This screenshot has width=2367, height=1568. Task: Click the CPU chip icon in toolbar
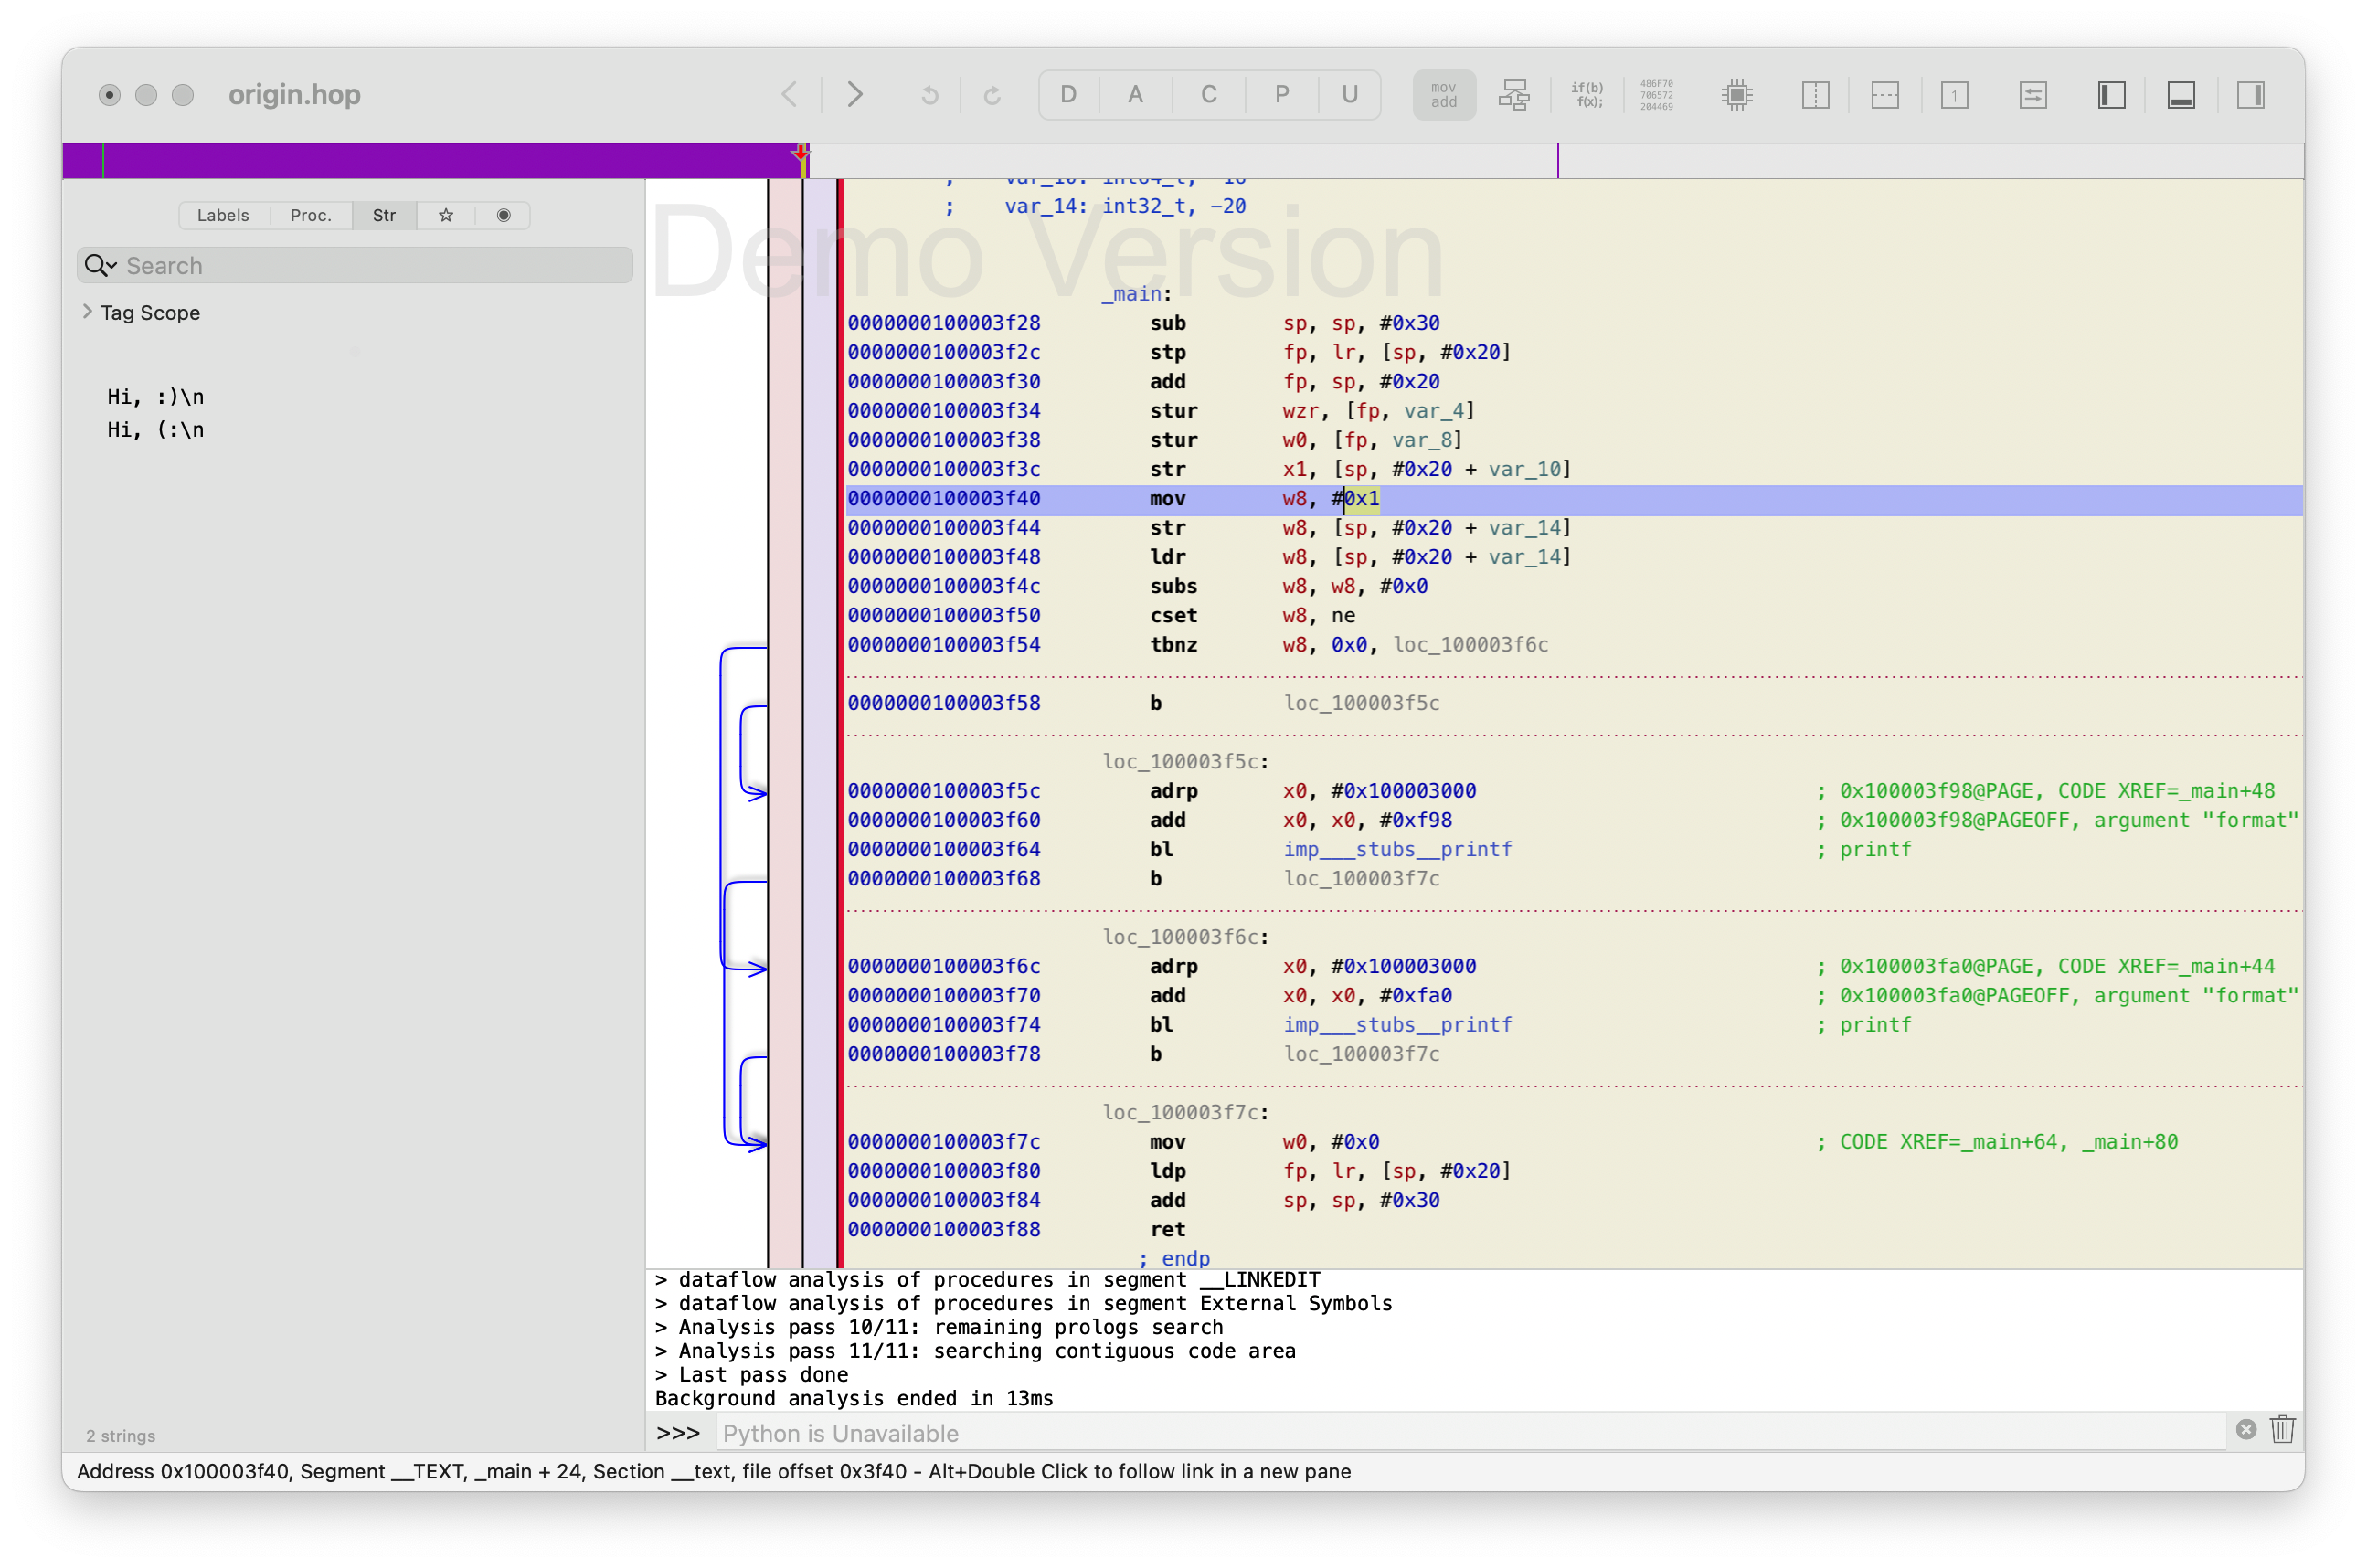pyautogui.click(x=1737, y=95)
